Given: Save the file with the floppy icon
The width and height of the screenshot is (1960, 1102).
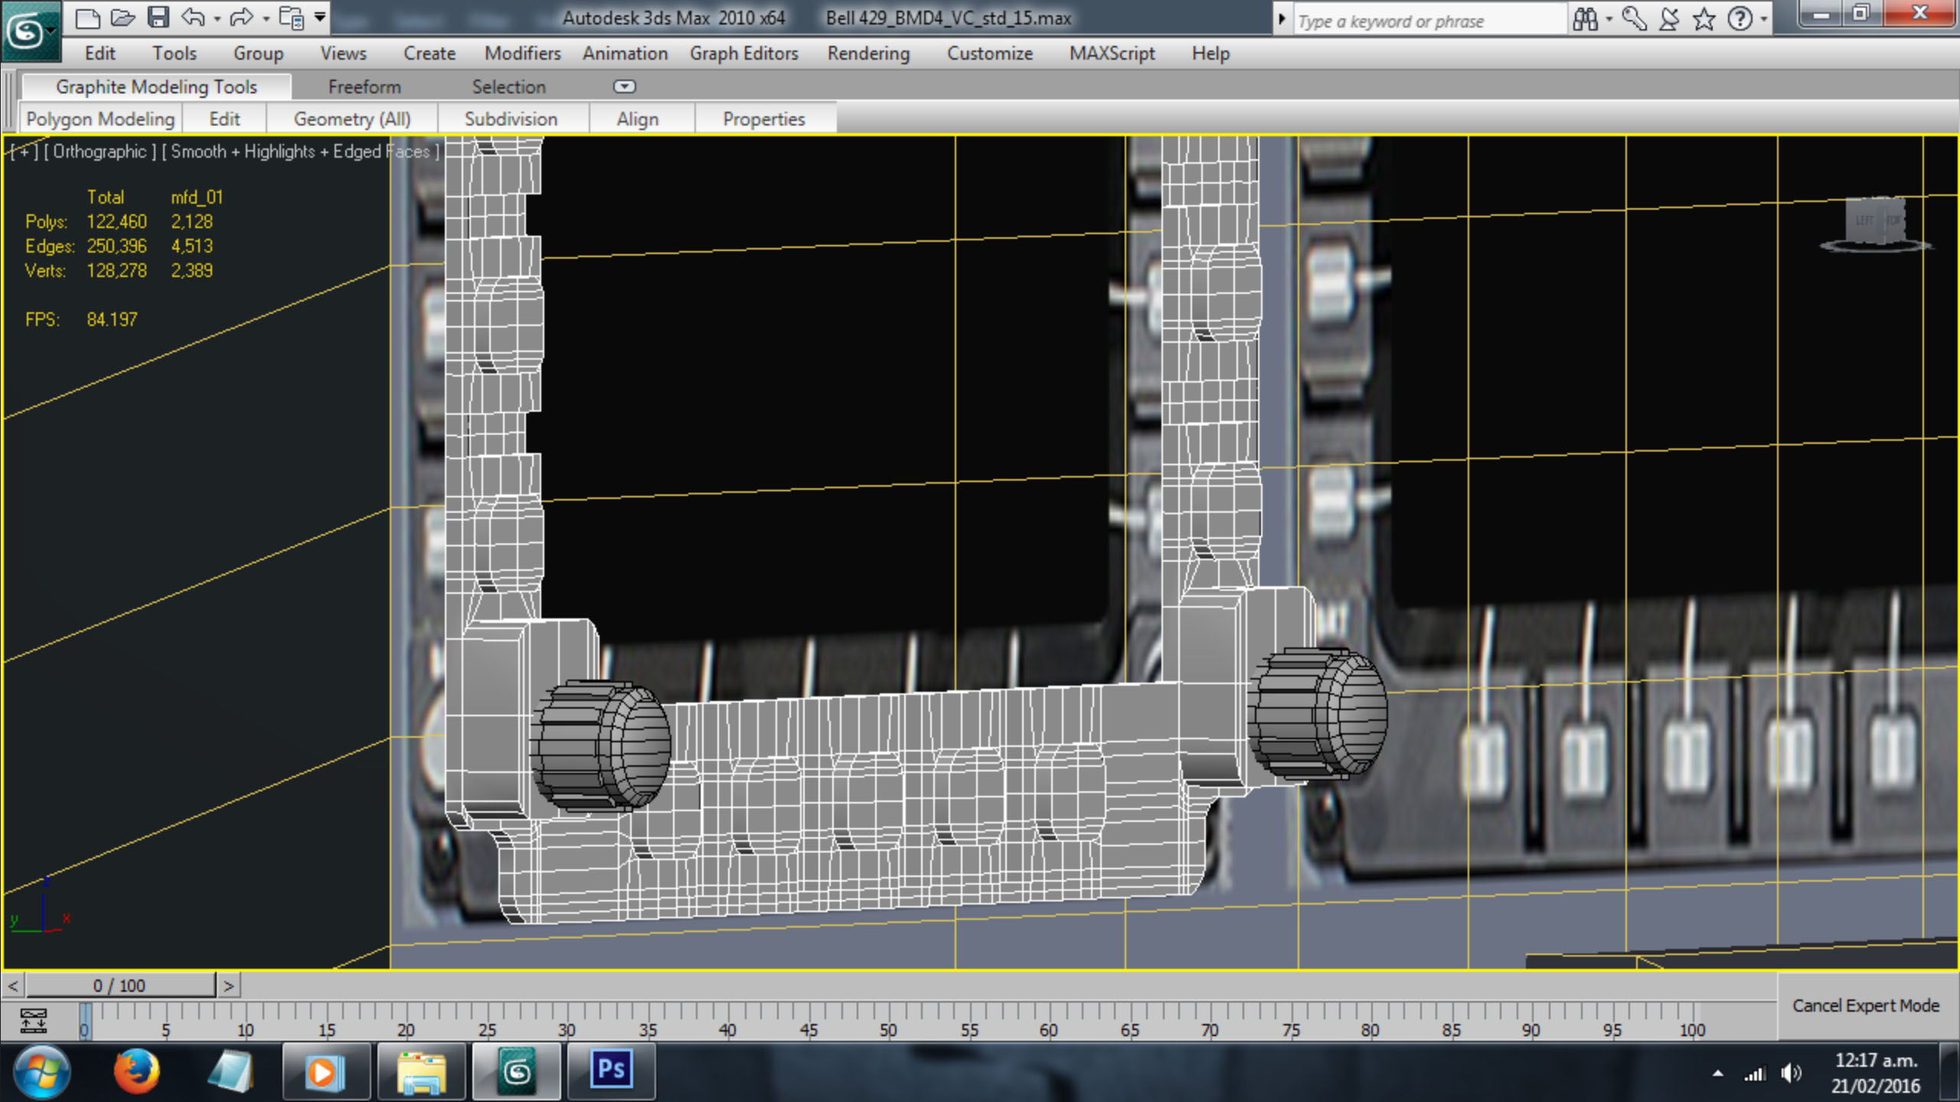Looking at the screenshot, I should (x=158, y=18).
